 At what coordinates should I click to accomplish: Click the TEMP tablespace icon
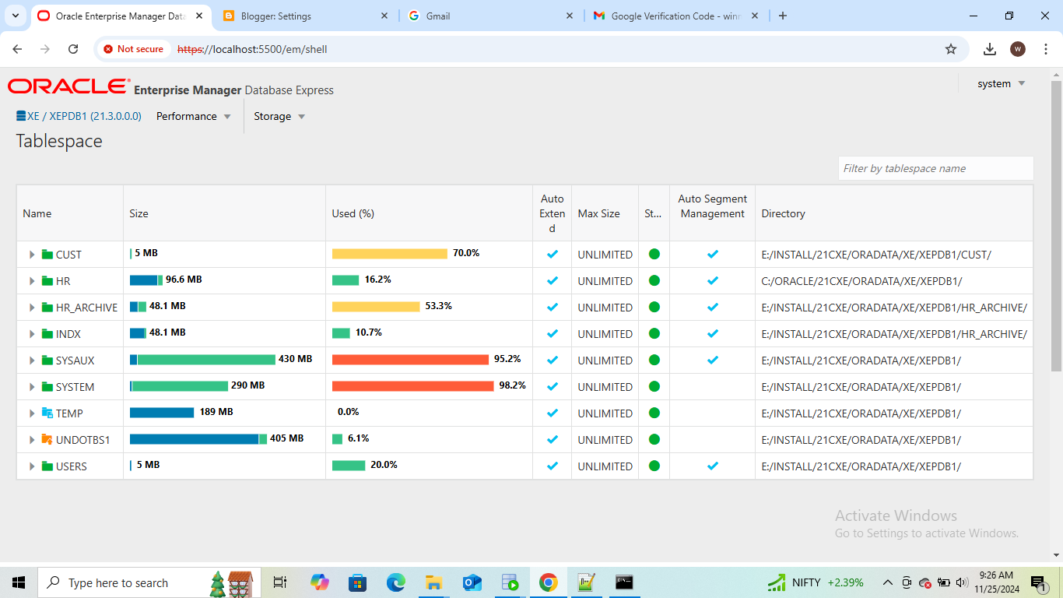tap(47, 413)
